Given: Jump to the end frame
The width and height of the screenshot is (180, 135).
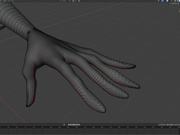Looking at the screenshot, I should pyautogui.click(x=79, y=124).
